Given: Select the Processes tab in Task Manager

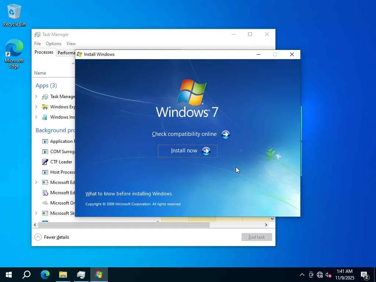Looking at the screenshot, I should click(44, 52).
